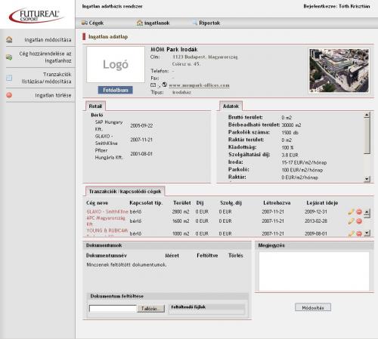This screenshot has height=339, width=378.
Task: Click the email envelope icon
Action: click(x=153, y=85)
